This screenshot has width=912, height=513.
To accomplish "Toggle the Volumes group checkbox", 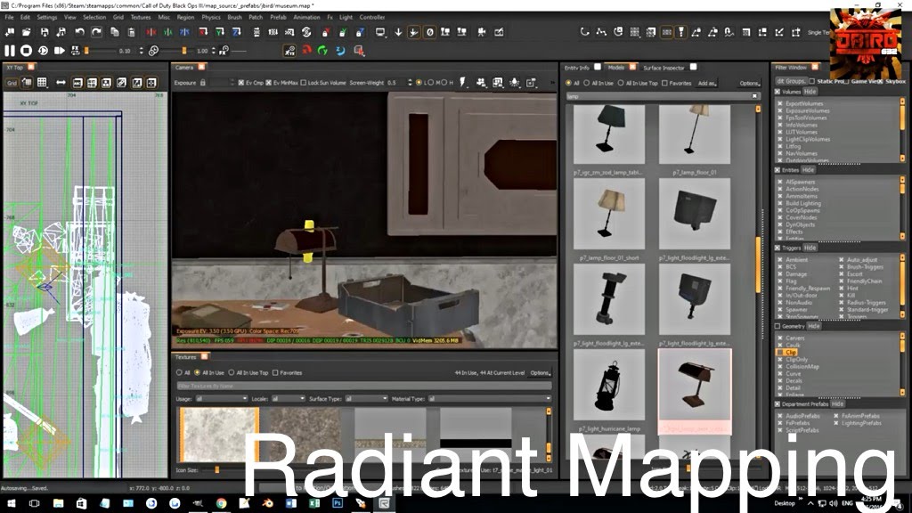I will pyautogui.click(x=778, y=92).
